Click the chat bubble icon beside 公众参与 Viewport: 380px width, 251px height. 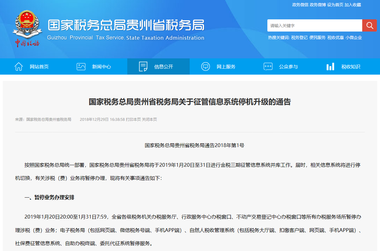pyautogui.click(x=268, y=66)
